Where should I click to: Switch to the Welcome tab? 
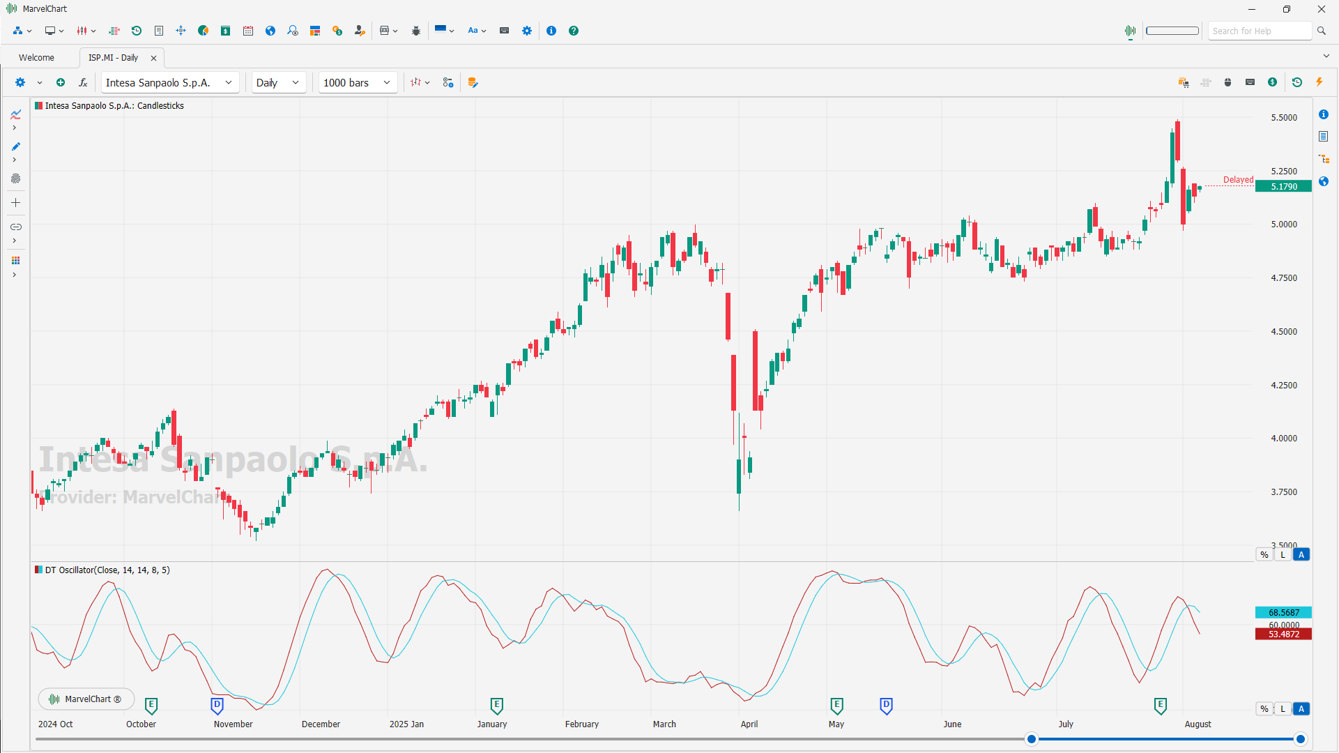point(36,58)
